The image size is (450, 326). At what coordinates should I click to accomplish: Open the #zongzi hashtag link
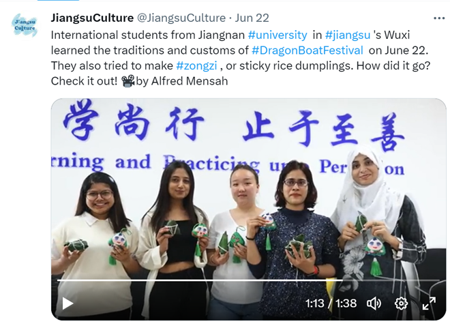click(x=196, y=65)
